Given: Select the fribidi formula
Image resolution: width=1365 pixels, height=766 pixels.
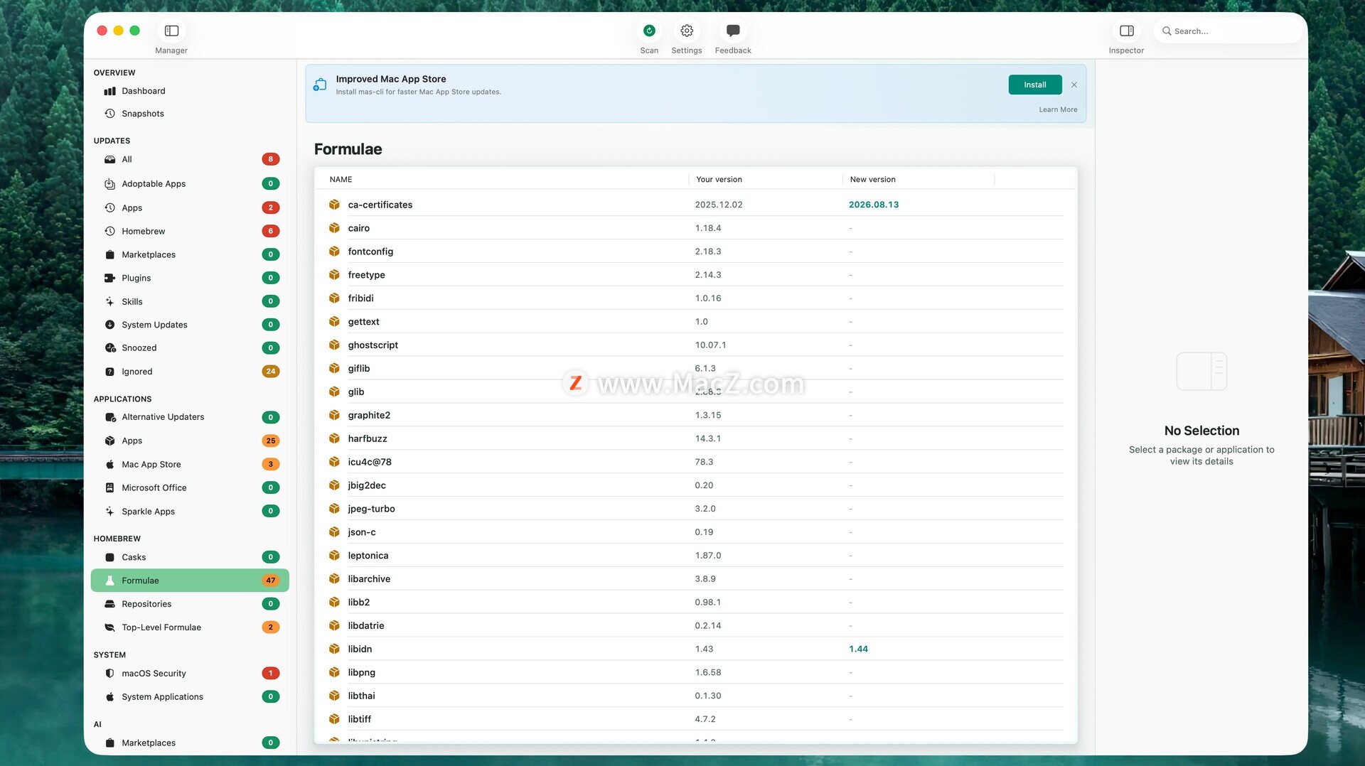Looking at the screenshot, I should (x=696, y=298).
